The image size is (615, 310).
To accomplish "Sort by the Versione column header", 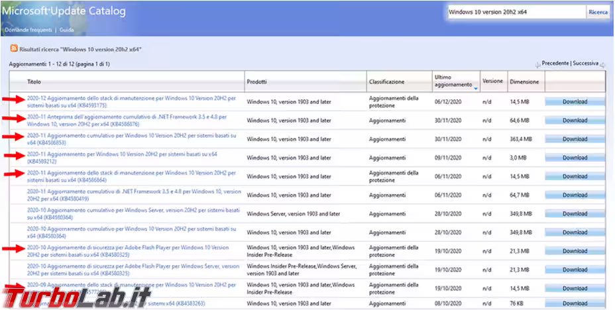I will (492, 81).
